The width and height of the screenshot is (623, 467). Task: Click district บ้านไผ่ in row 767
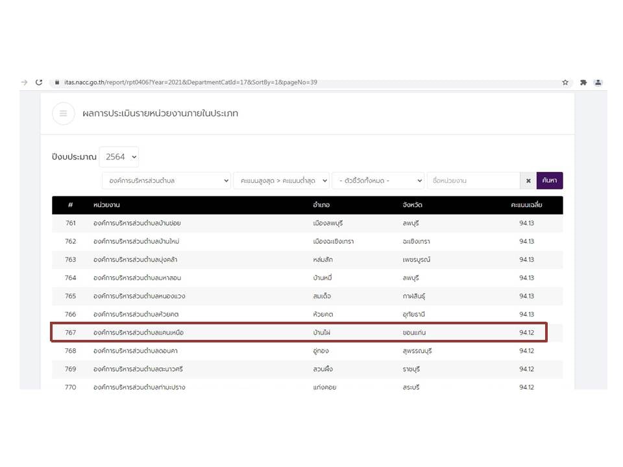coord(321,332)
